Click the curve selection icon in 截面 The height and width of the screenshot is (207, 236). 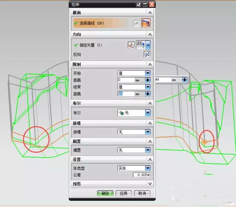click(146, 23)
